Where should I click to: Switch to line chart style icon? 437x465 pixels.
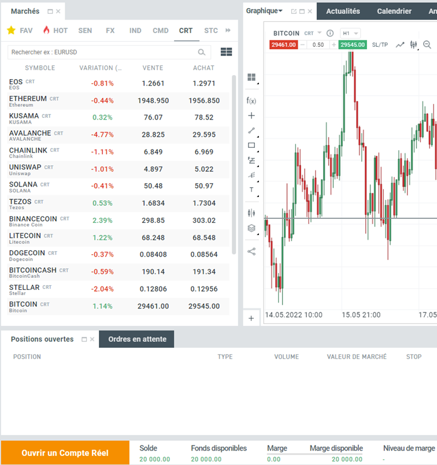tap(400, 45)
